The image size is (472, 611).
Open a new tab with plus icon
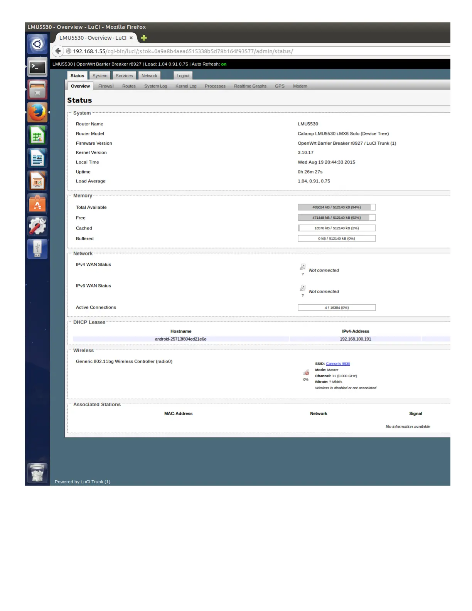pyautogui.click(x=144, y=38)
